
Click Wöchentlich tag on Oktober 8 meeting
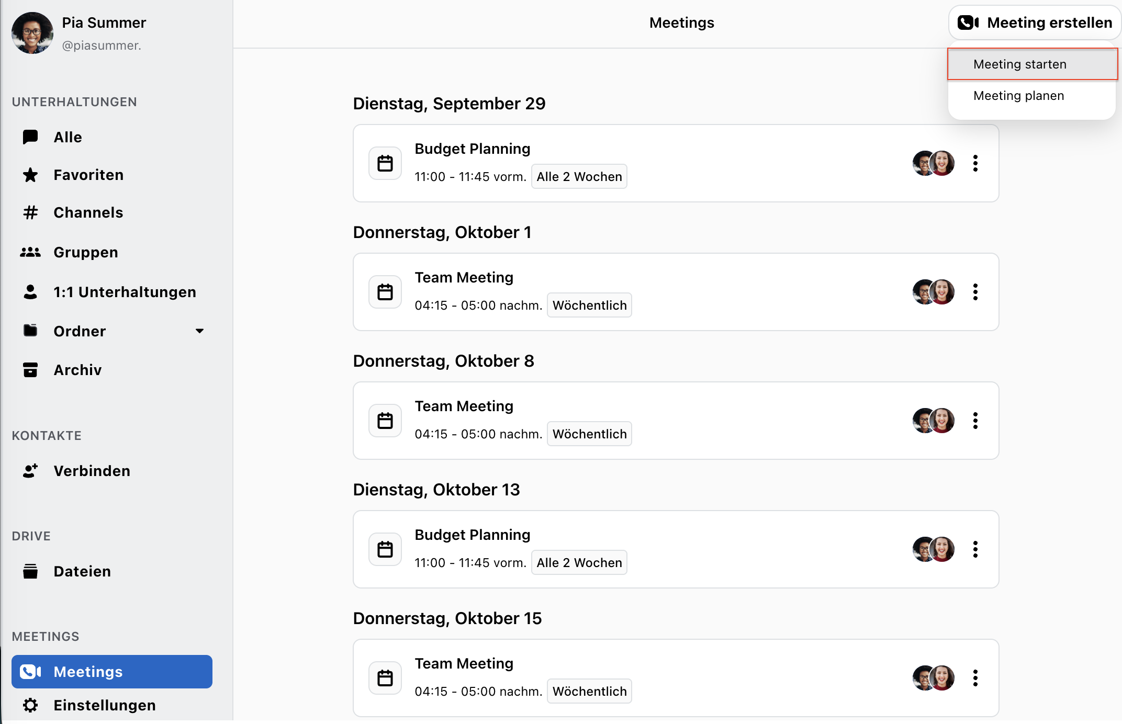coord(589,434)
